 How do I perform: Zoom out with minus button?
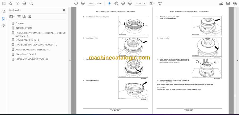click(x=123, y=3)
